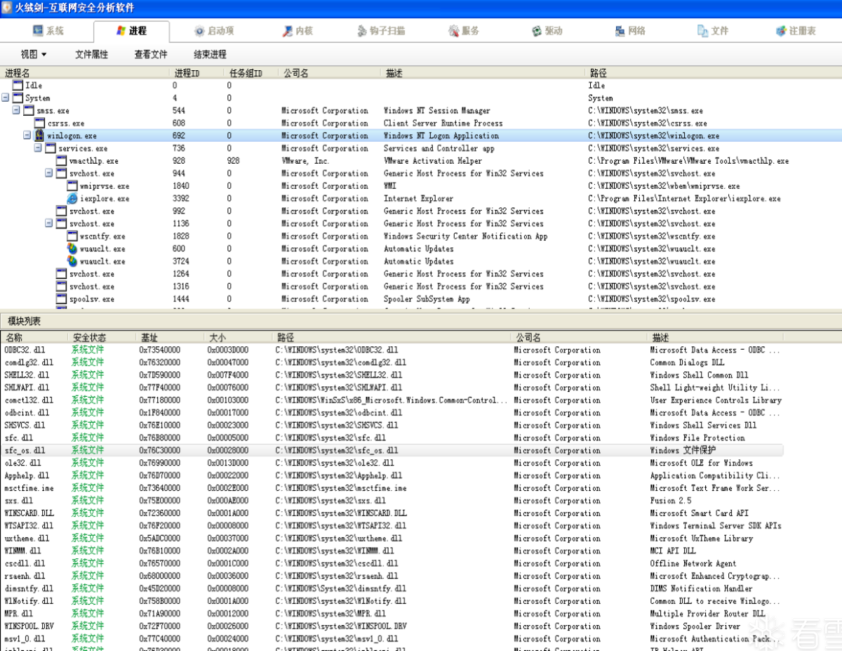Collapse the winlogon.exe tree node
The height and width of the screenshot is (651, 842).
pos(27,136)
